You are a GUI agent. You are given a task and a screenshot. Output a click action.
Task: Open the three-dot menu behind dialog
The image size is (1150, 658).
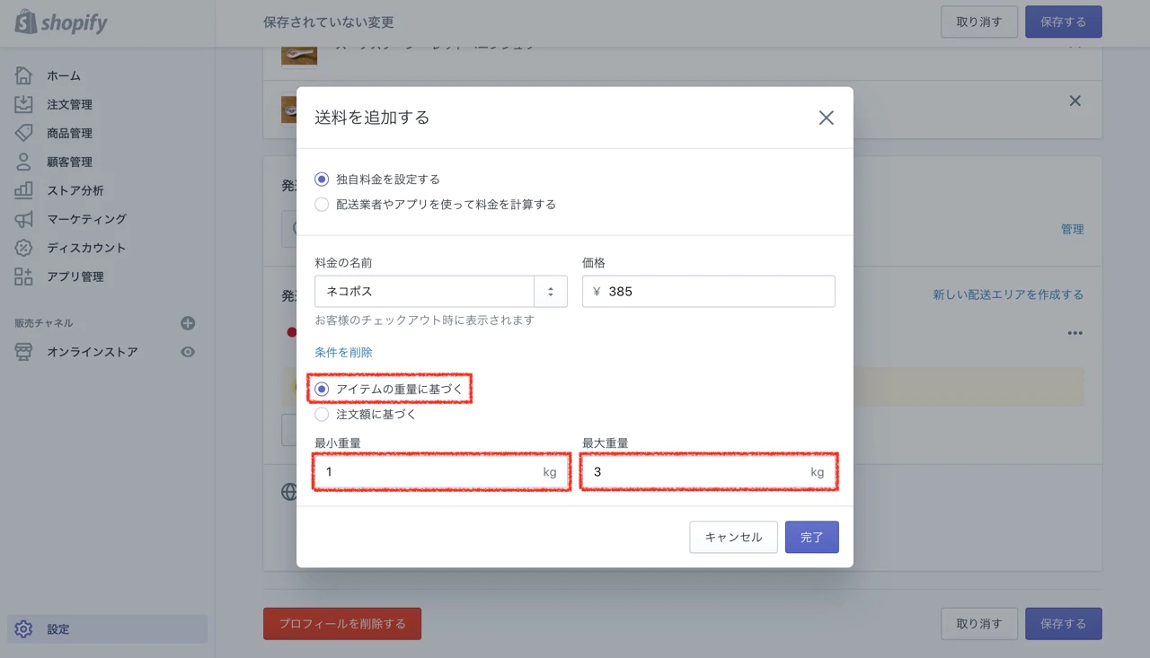1075,333
